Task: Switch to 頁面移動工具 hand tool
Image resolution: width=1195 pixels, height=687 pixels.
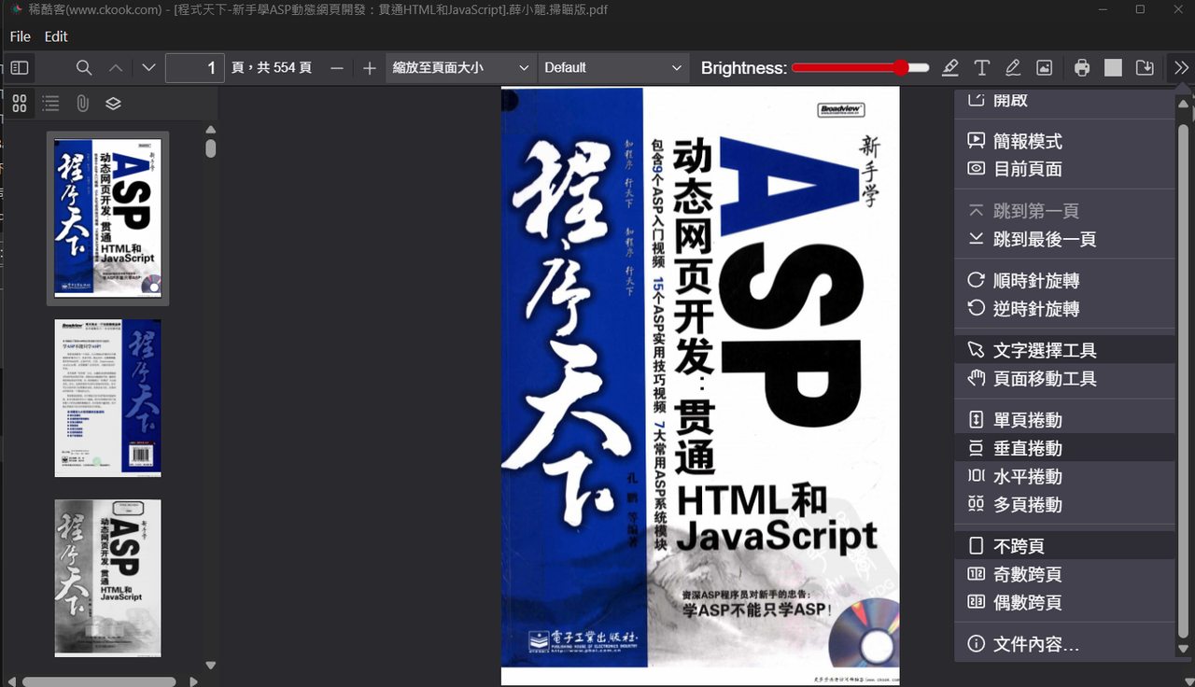Action: tap(1044, 379)
